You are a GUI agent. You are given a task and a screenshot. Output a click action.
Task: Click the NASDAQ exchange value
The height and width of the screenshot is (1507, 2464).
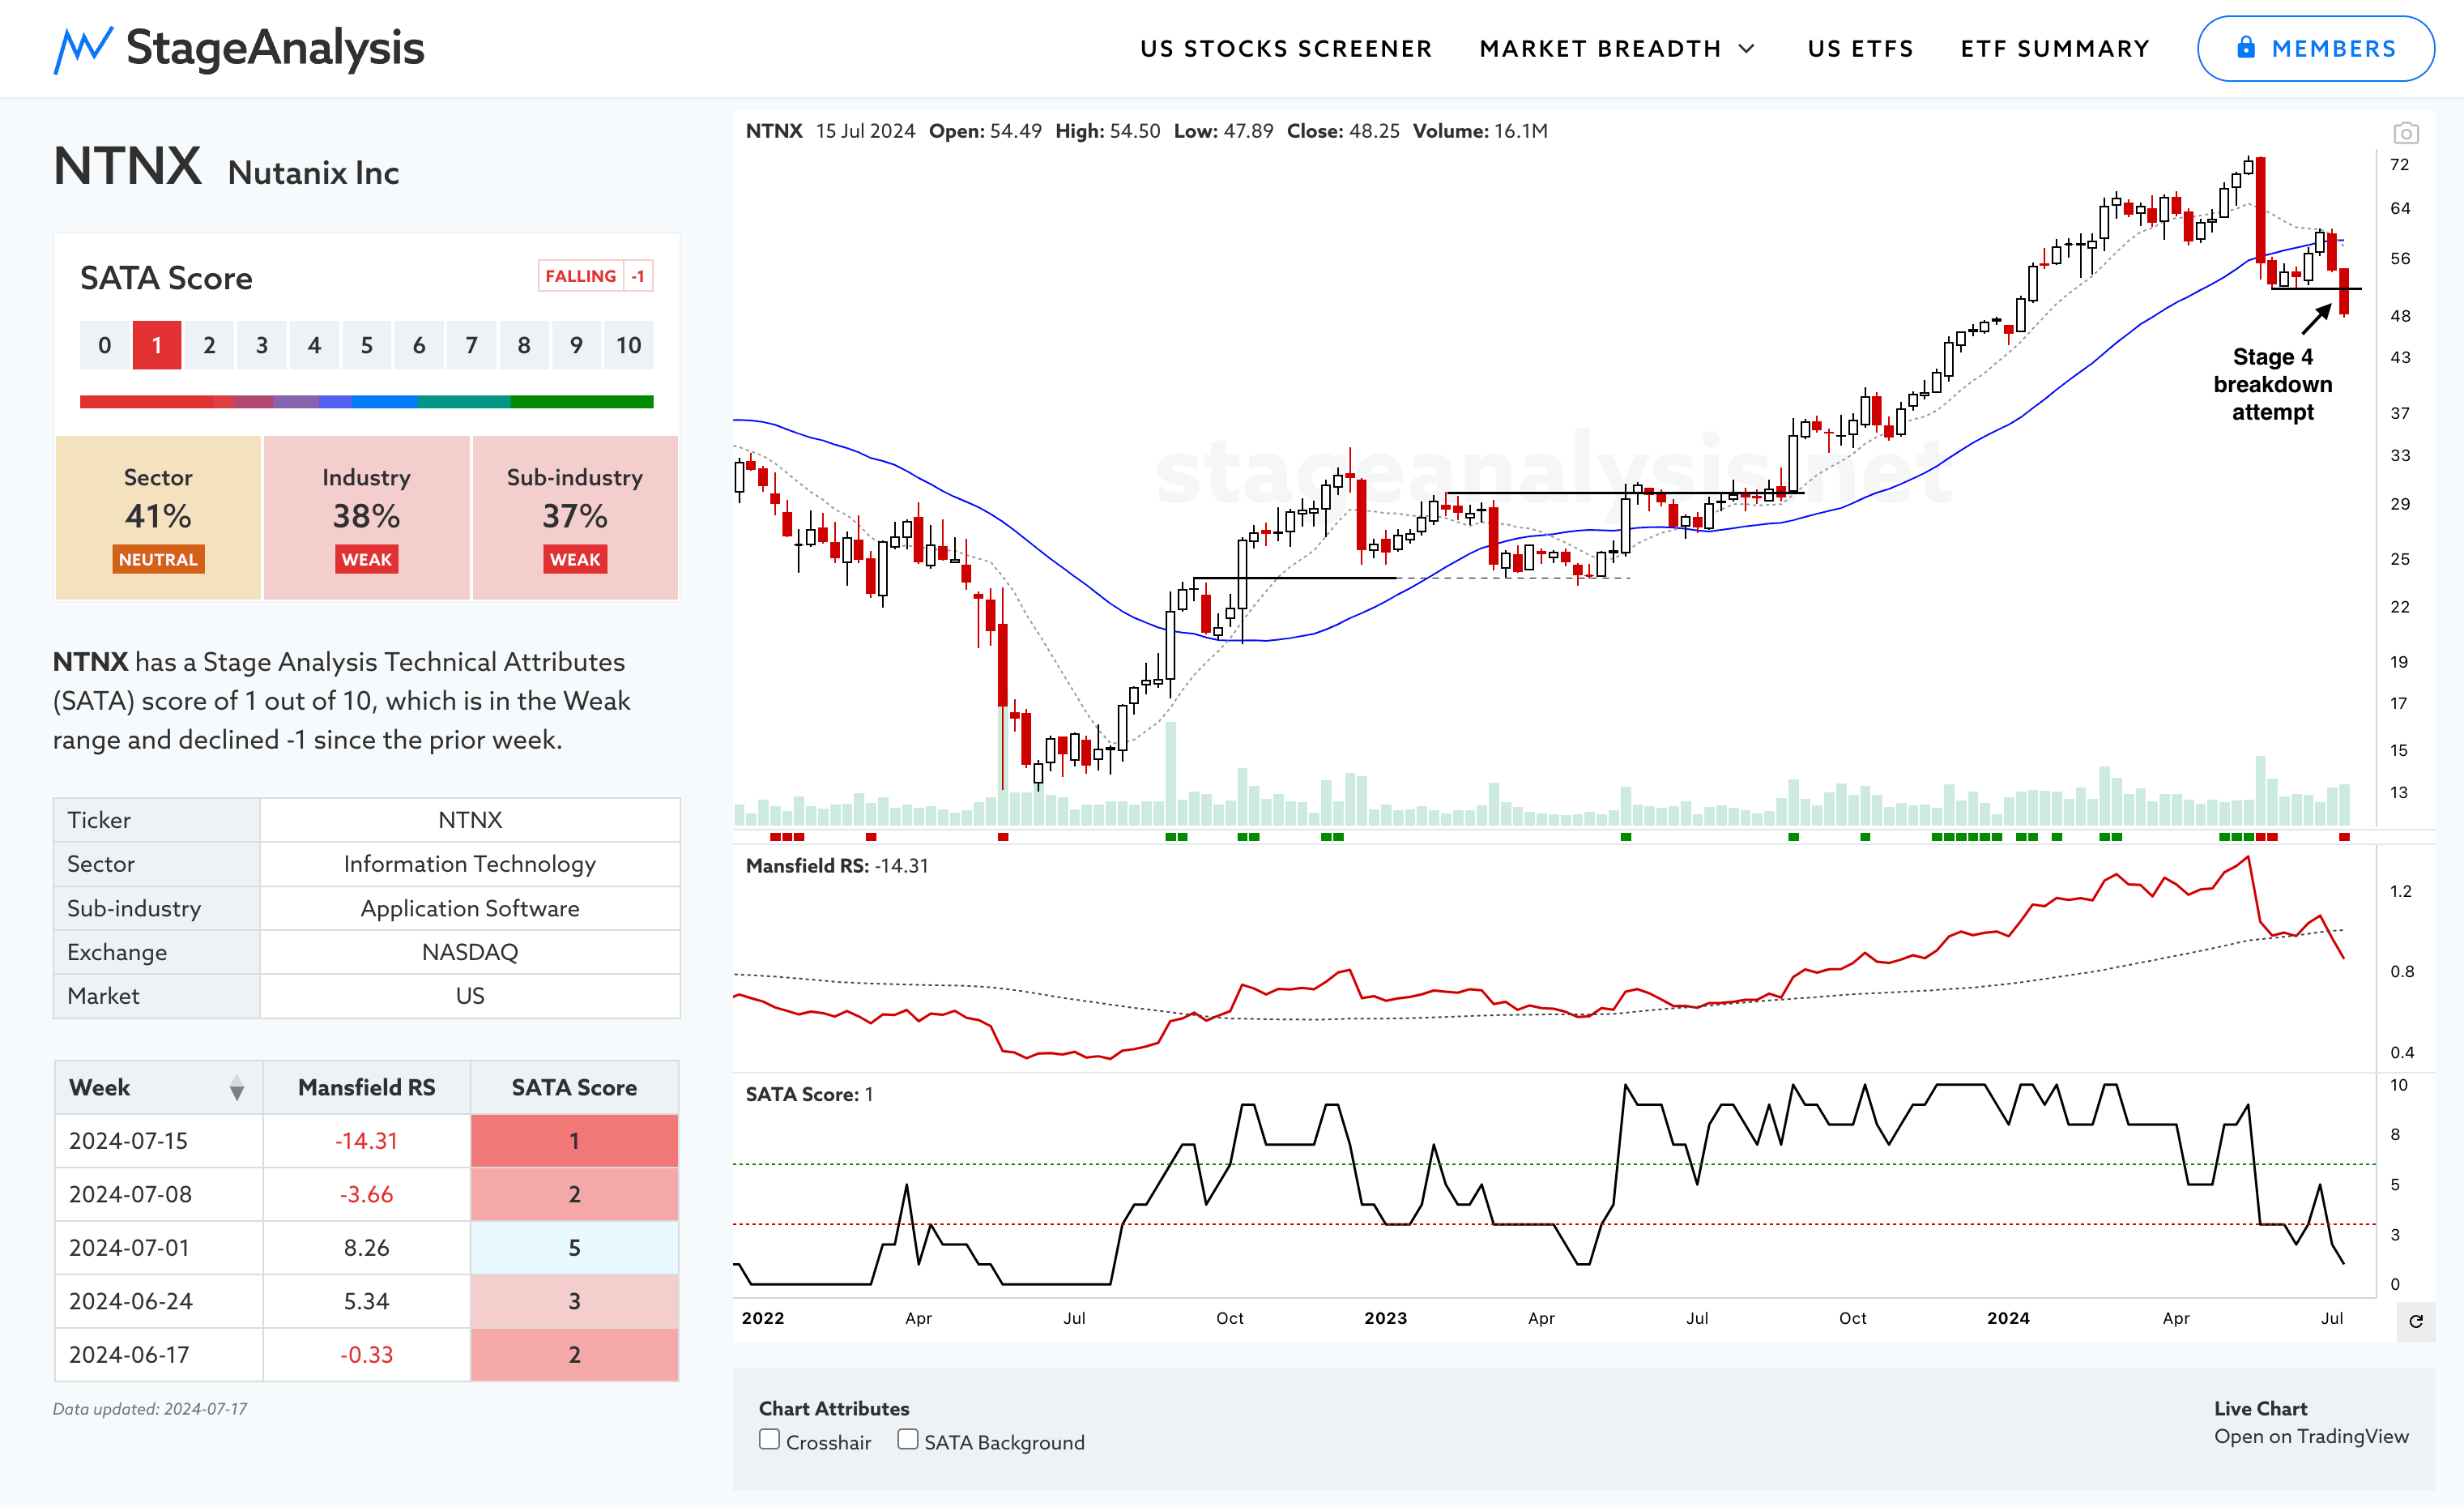tap(470, 952)
